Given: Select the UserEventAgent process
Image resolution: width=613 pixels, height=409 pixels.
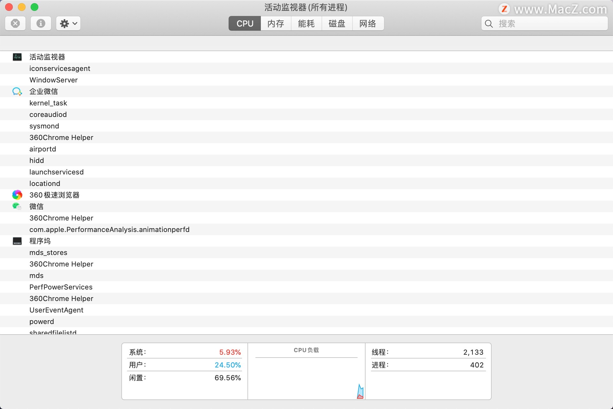Looking at the screenshot, I should point(306,310).
